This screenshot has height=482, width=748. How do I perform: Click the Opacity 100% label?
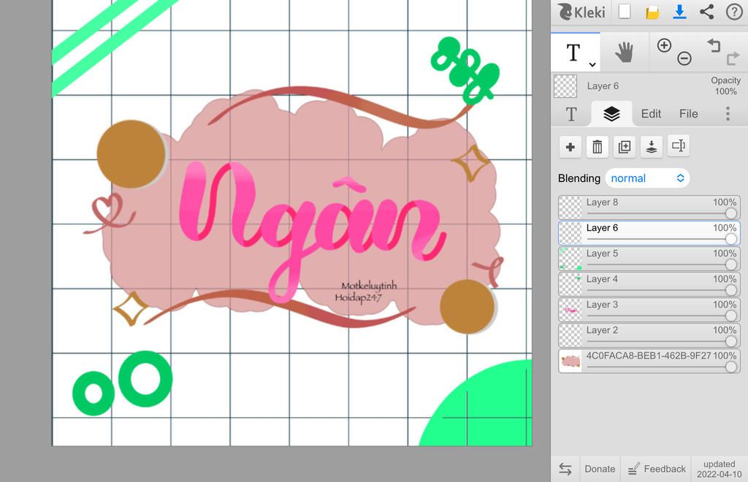click(725, 86)
